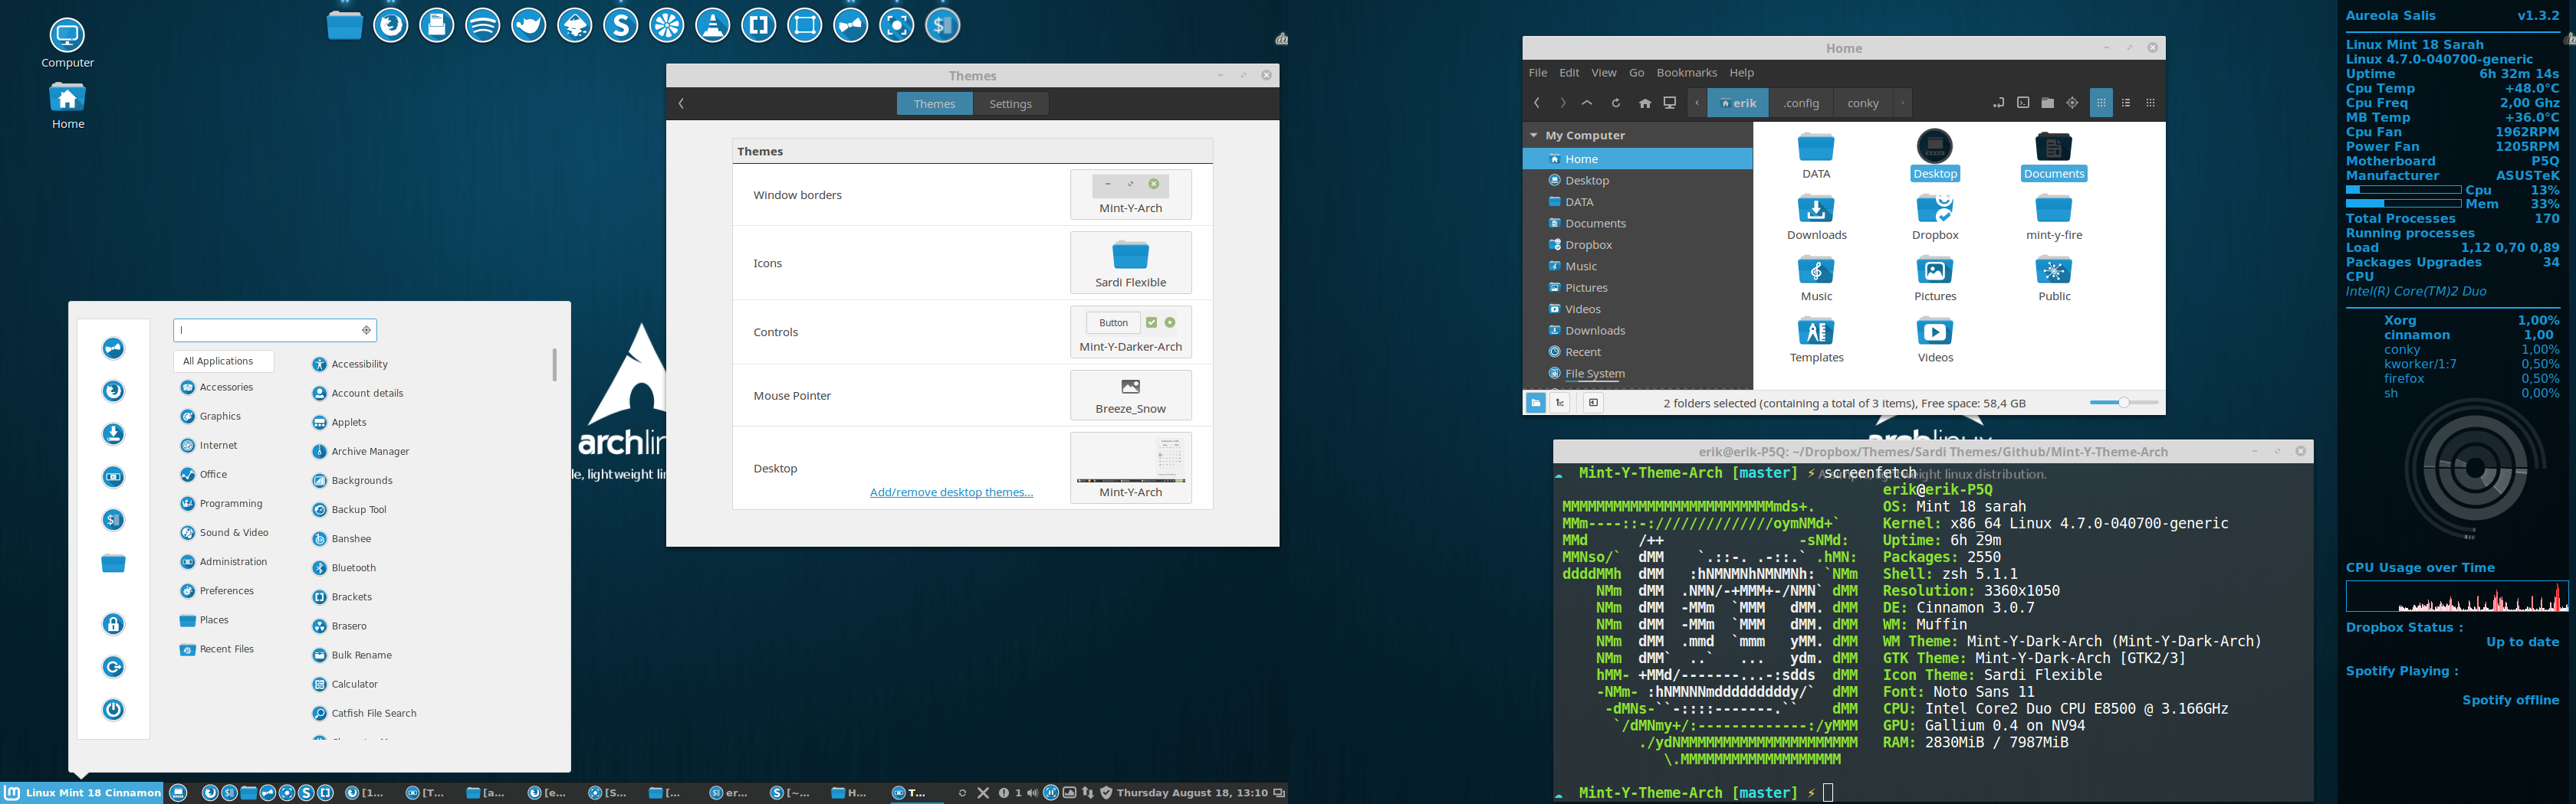Click the show desktop icon in the panel
The width and height of the screenshot is (2576, 804).
[179, 793]
